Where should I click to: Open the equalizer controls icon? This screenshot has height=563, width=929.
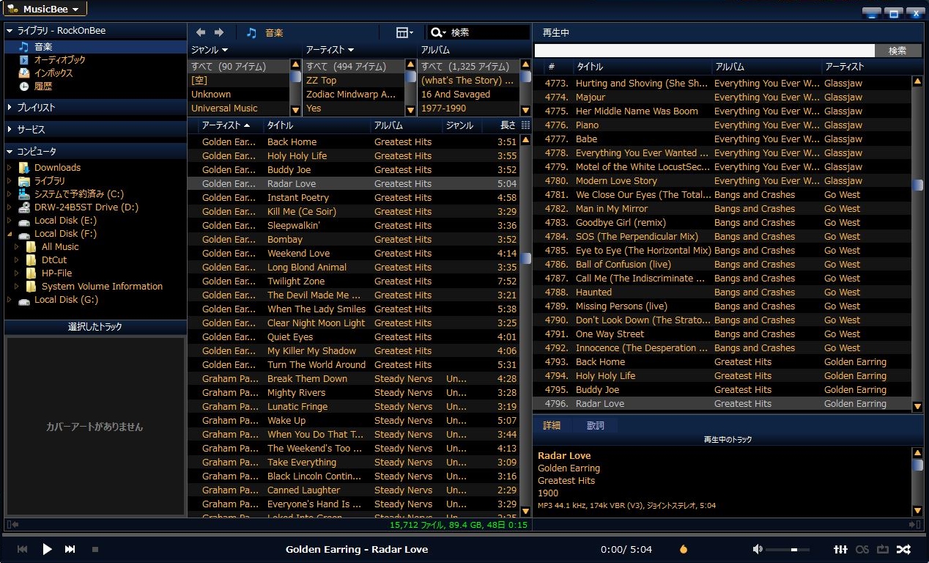click(x=841, y=549)
